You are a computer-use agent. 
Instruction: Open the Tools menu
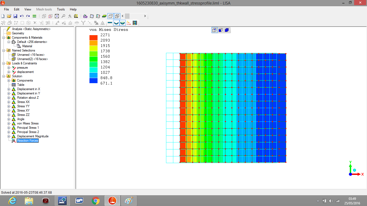point(61,9)
